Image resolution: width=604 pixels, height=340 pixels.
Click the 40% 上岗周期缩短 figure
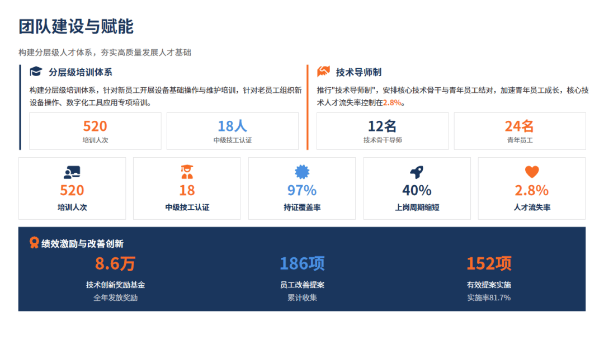point(417,190)
